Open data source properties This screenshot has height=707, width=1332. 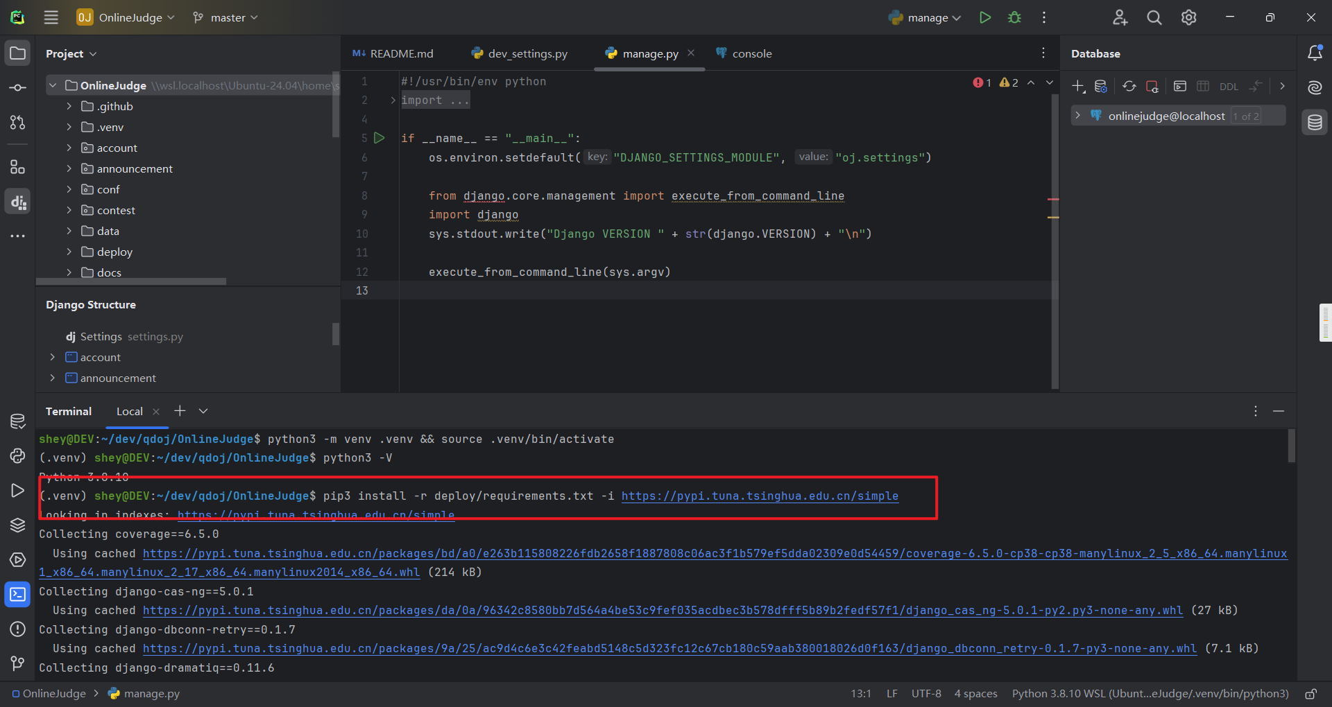(1101, 87)
